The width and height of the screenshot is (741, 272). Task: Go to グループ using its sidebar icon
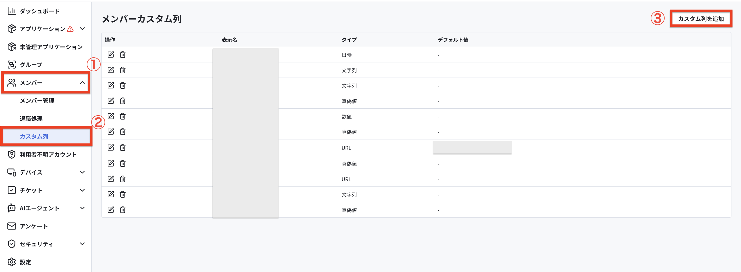click(11, 65)
